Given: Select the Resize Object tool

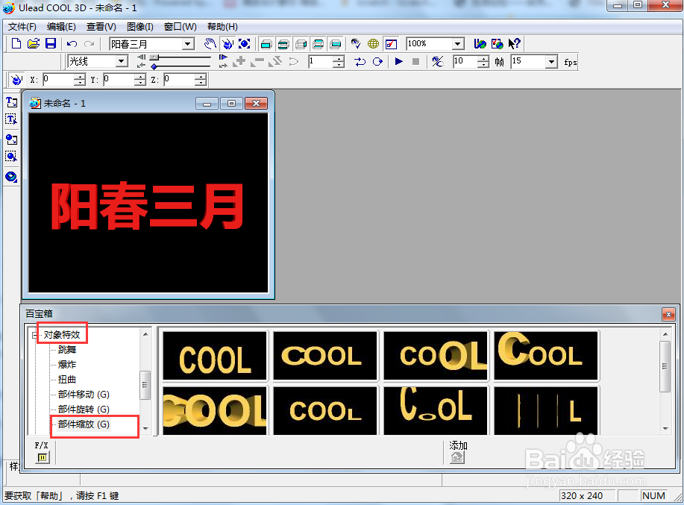Looking at the screenshot, I should pyautogui.click(x=245, y=43).
